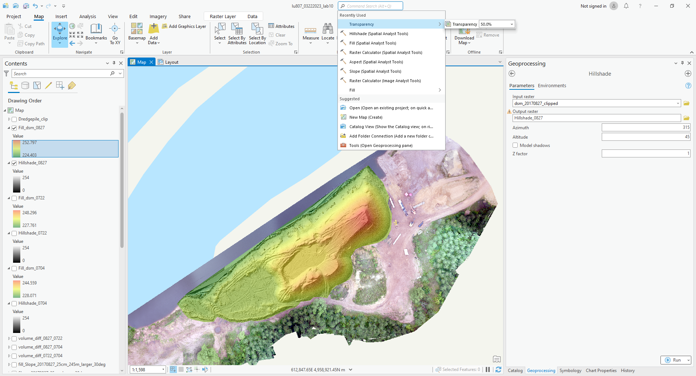Show the Dredgepile_clip layer
The width and height of the screenshot is (696, 376).
click(14, 119)
